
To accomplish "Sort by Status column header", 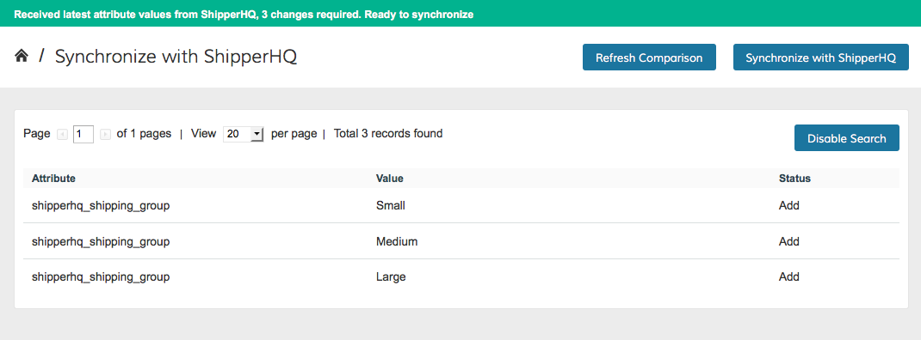I will tap(794, 179).
